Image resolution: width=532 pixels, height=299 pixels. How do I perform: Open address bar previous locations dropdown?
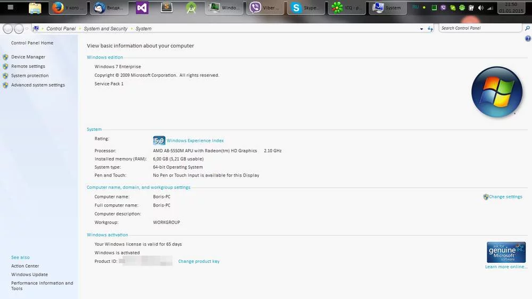(x=421, y=29)
